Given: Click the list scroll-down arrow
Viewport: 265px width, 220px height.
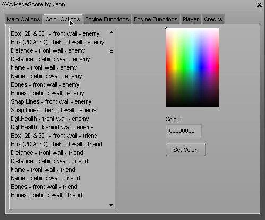Looking at the screenshot, I should tap(111, 205).
